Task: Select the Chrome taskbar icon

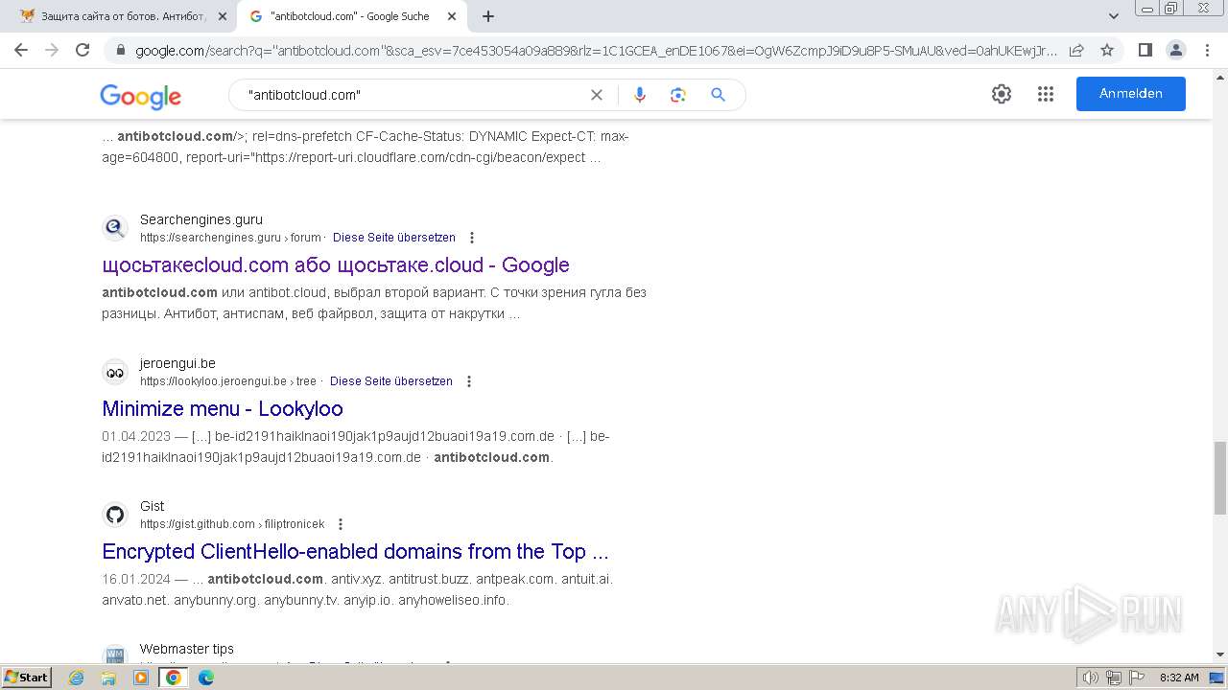Action: [174, 678]
